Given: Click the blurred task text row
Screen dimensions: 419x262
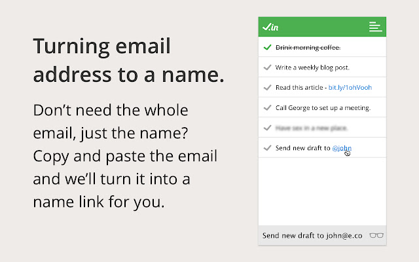Looking at the screenshot, I should (311, 128).
